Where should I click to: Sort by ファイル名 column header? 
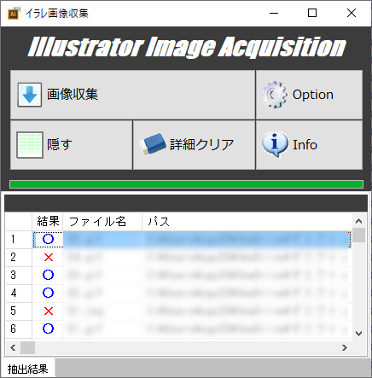point(102,221)
